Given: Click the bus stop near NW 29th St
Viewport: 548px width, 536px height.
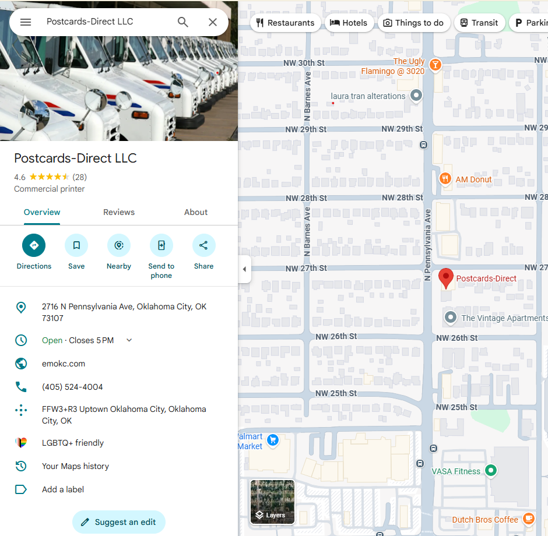Looking at the screenshot, I should (x=423, y=144).
